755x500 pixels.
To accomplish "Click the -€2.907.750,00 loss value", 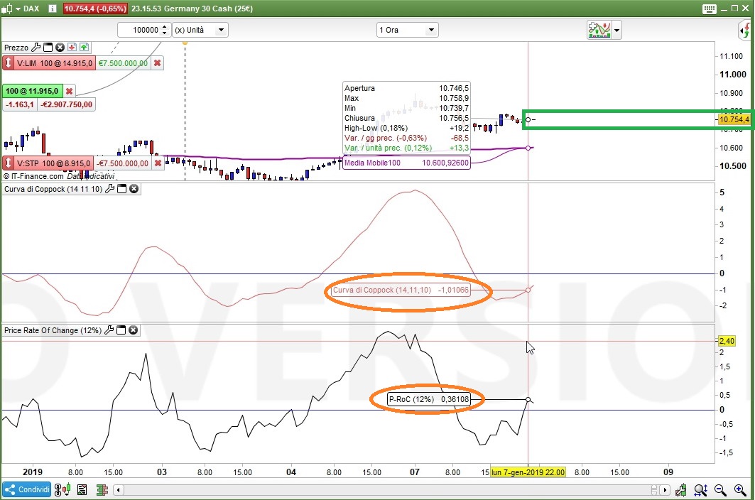I will (66, 104).
